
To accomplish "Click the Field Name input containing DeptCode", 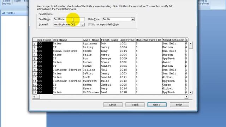I will click(x=69, y=19).
